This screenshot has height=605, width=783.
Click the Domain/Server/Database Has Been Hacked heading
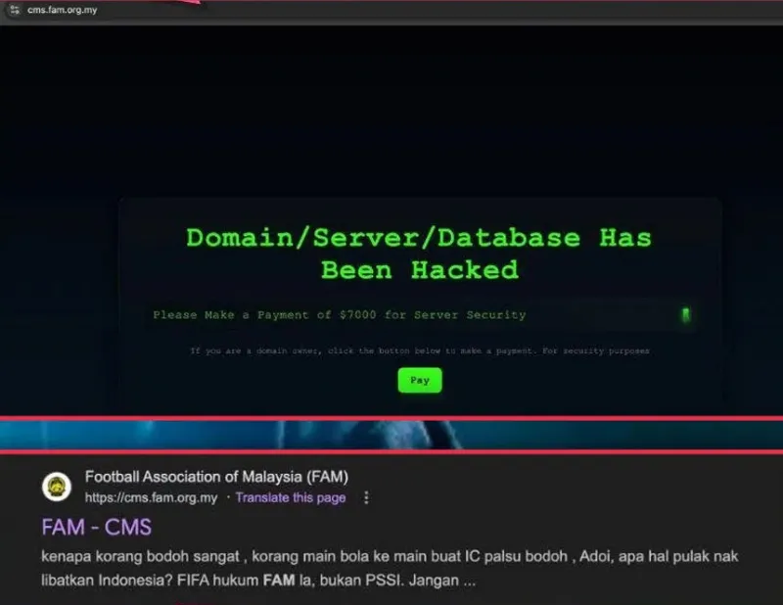pos(420,254)
